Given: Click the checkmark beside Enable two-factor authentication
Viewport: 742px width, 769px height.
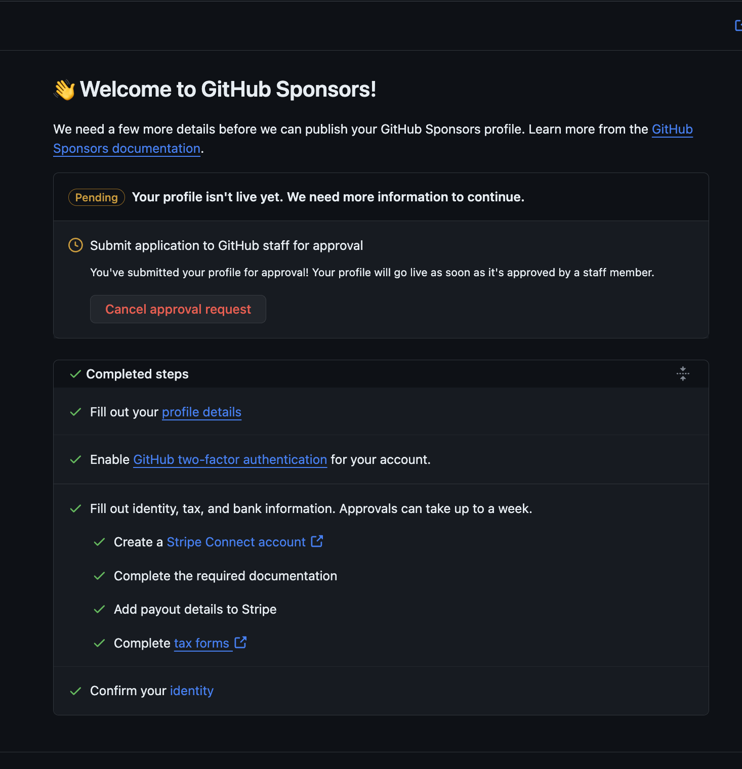Looking at the screenshot, I should coord(75,459).
